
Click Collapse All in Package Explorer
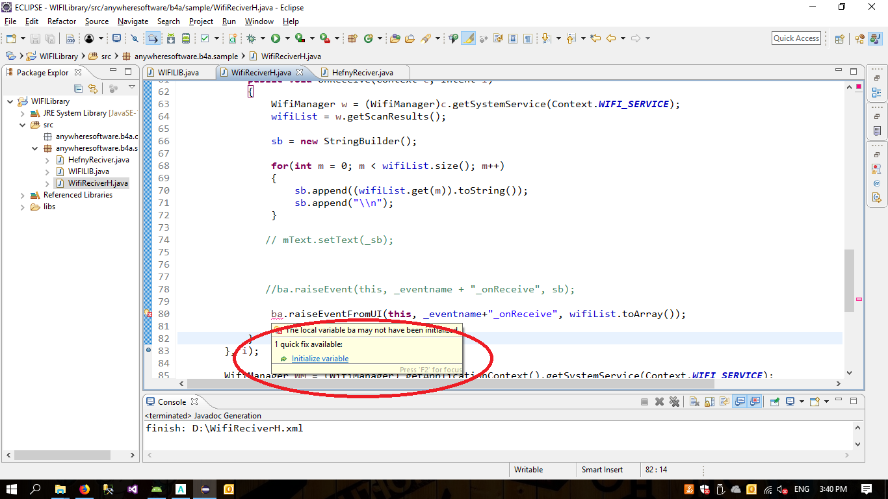pyautogui.click(x=78, y=88)
